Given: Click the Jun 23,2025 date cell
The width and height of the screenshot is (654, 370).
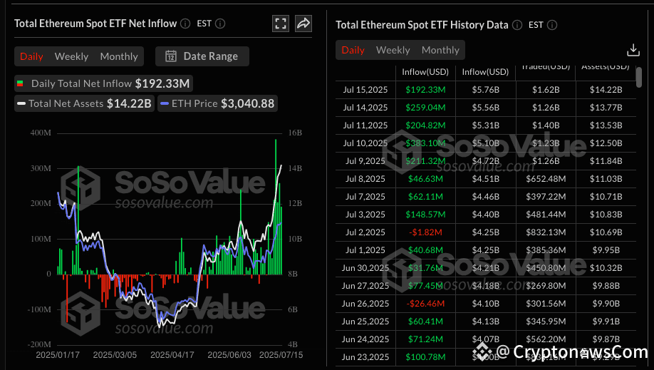Looking at the screenshot, I should pyautogui.click(x=365, y=357).
